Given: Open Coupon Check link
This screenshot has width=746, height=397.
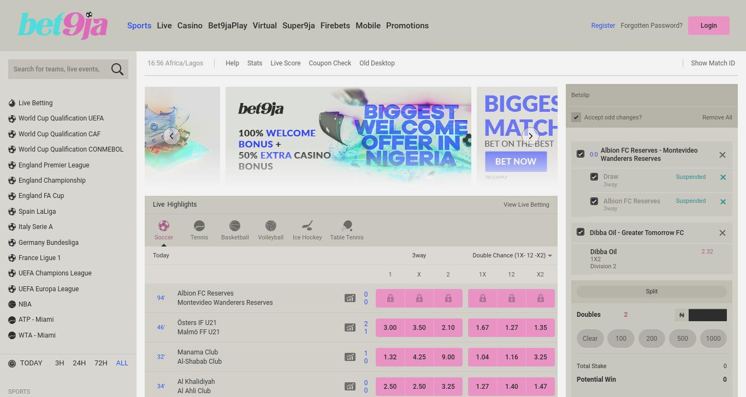Looking at the screenshot, I should (330, 63).
